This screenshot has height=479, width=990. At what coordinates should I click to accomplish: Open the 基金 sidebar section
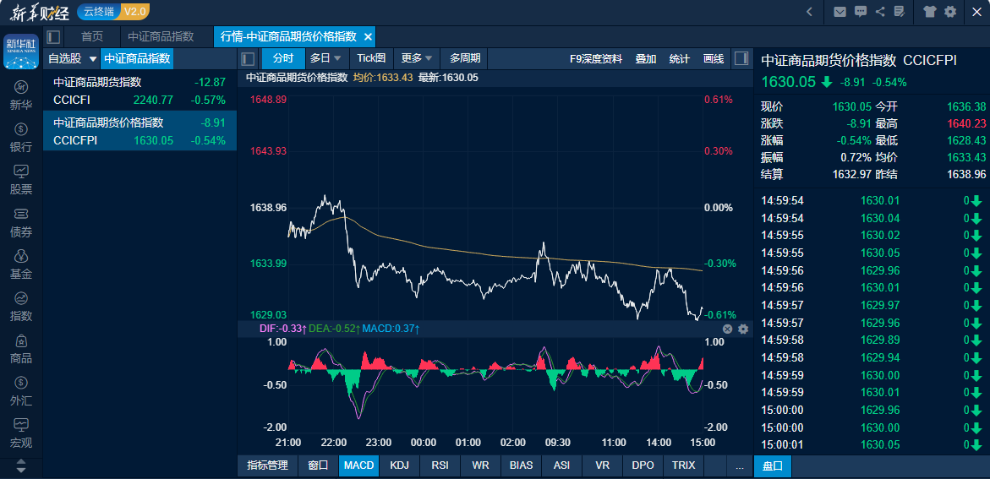[21, 264]
